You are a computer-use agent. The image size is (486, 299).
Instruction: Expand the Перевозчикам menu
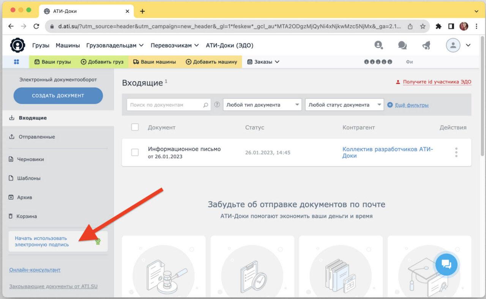(x=175, y=46)
